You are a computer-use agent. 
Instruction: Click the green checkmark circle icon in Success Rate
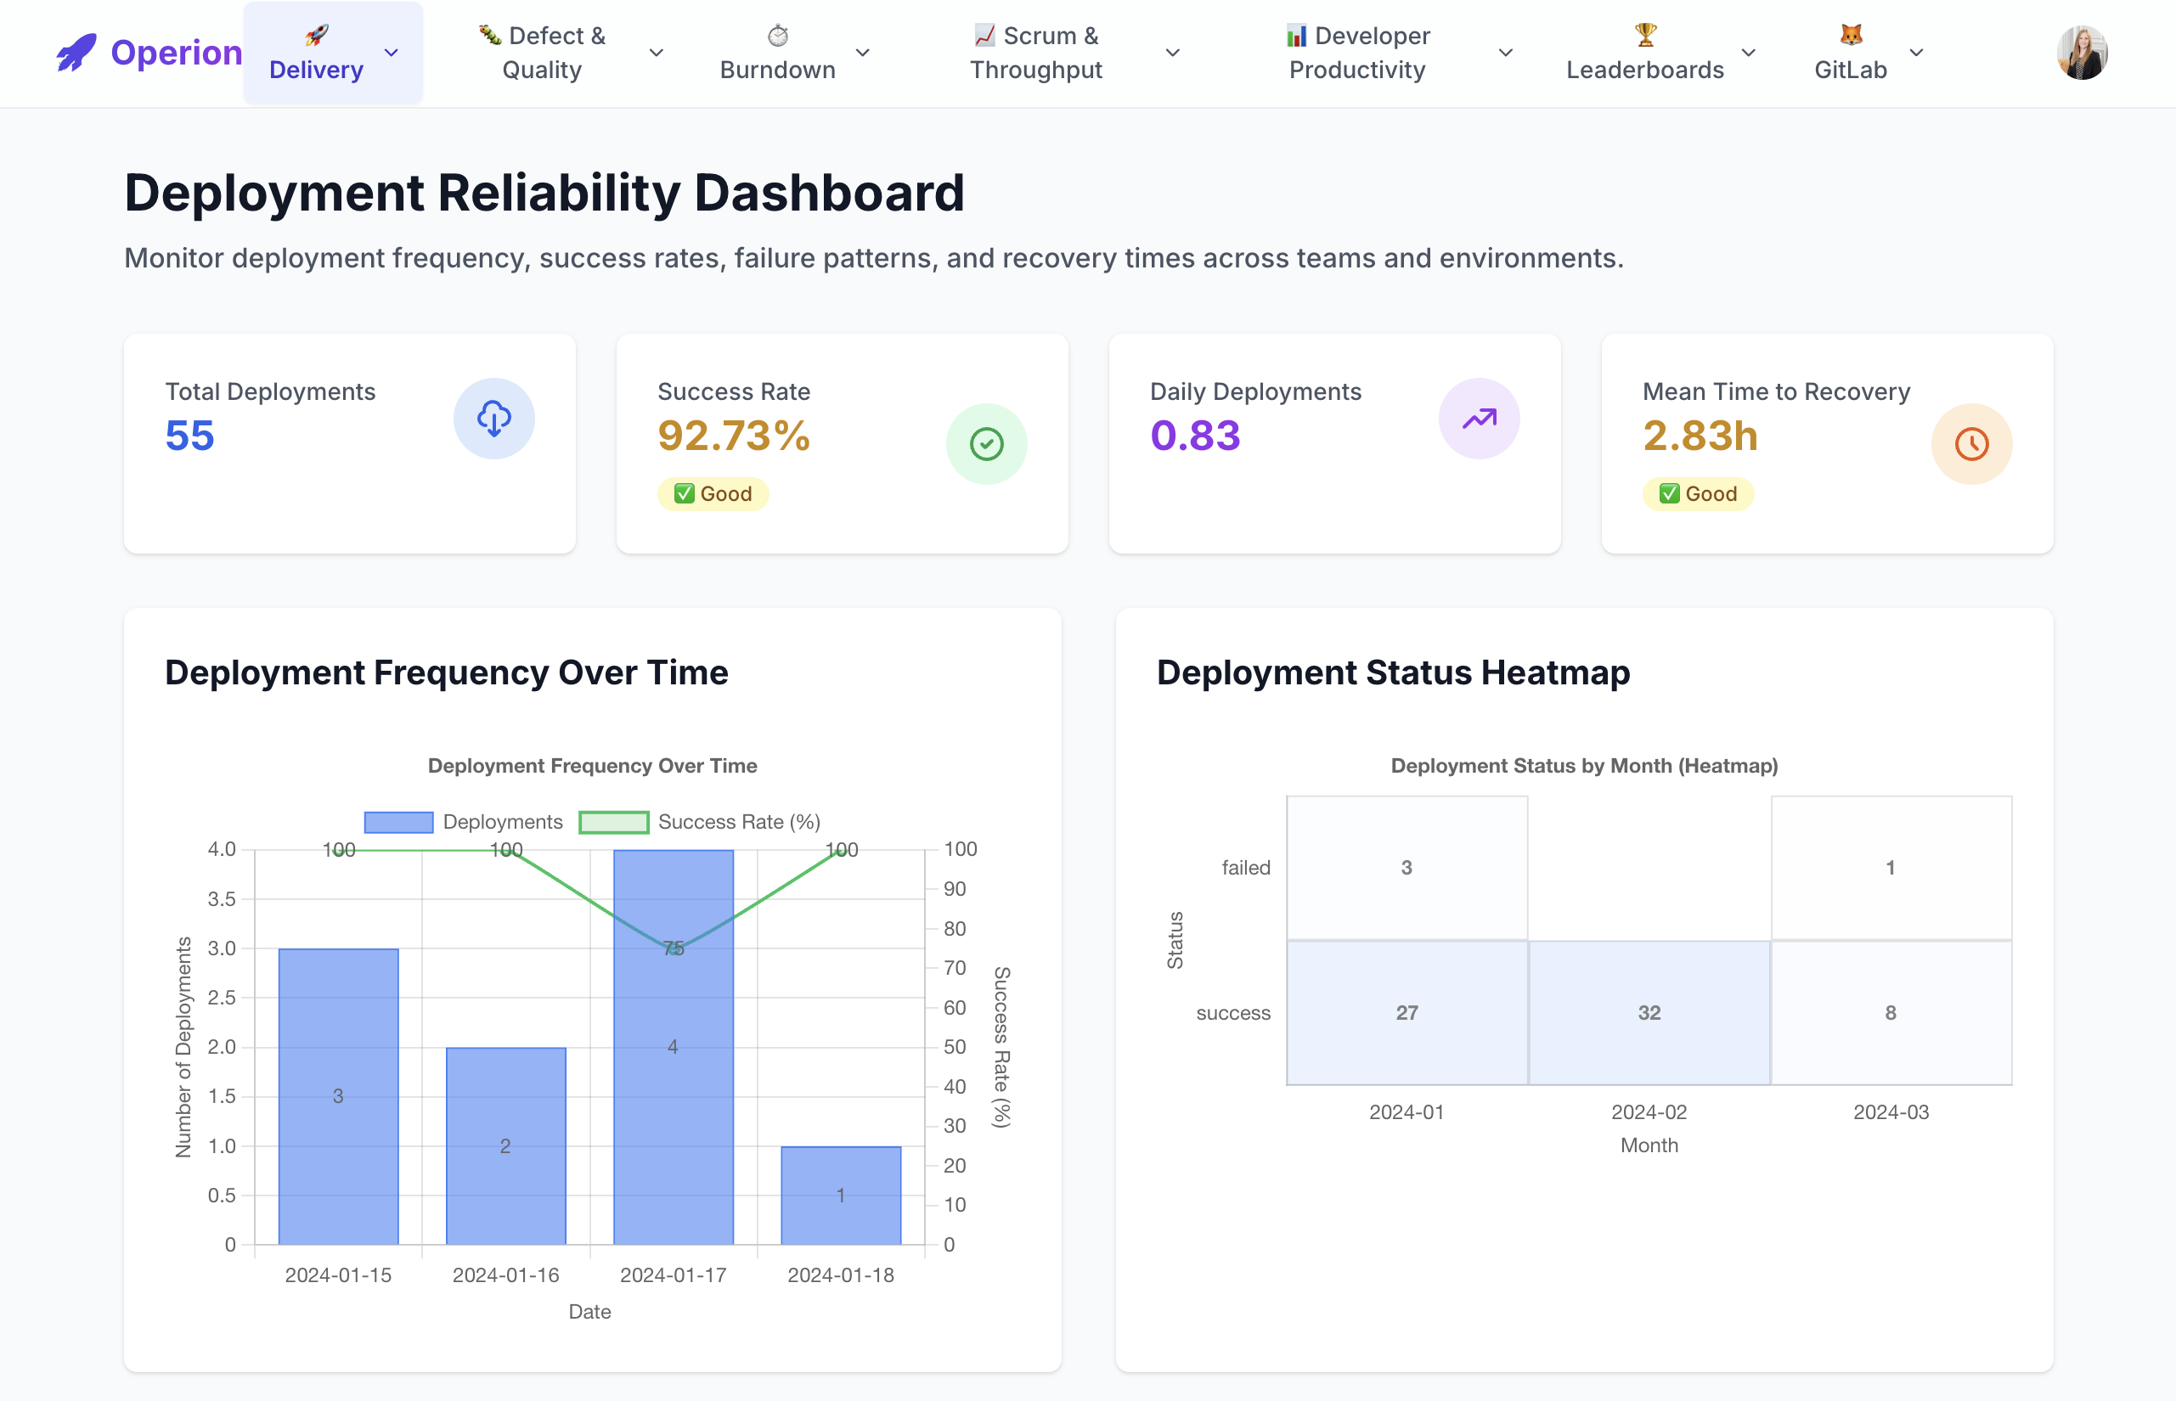point(985,444)
